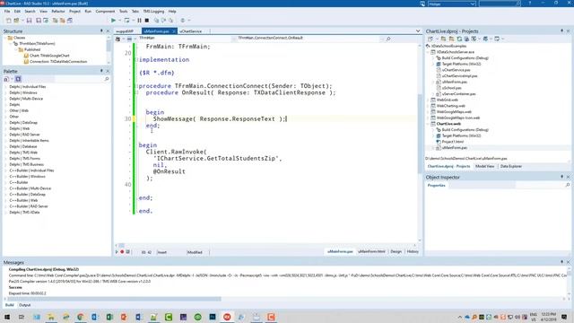This screenshot has width=574, height=323.
Task: Select Delphi | TMS XData palette category
Action: [x=24, y=213]
